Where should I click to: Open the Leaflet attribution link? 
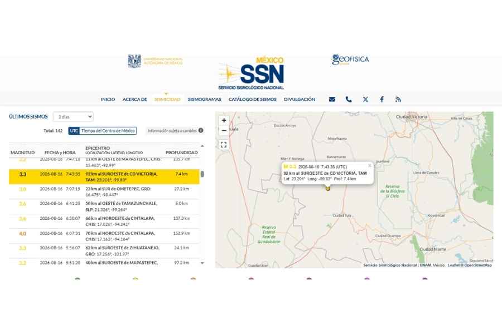tap(453, 266)
